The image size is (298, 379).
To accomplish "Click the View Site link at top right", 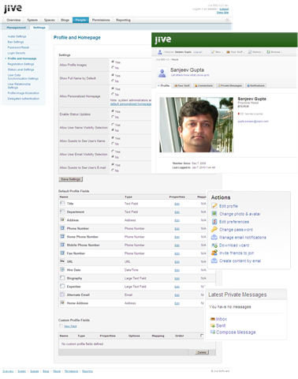I will (222, 13).
